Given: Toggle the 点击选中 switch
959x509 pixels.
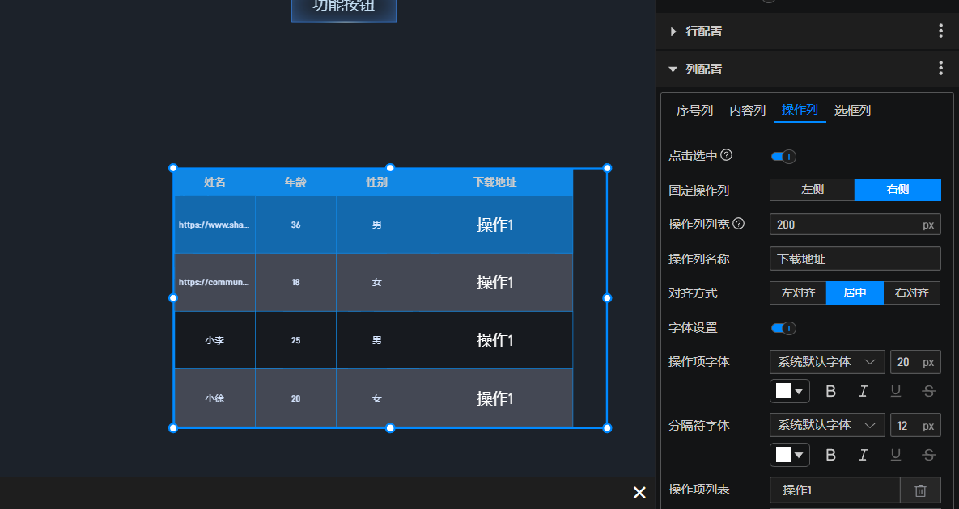Looking at the screenshot, I should coord(783,156).
